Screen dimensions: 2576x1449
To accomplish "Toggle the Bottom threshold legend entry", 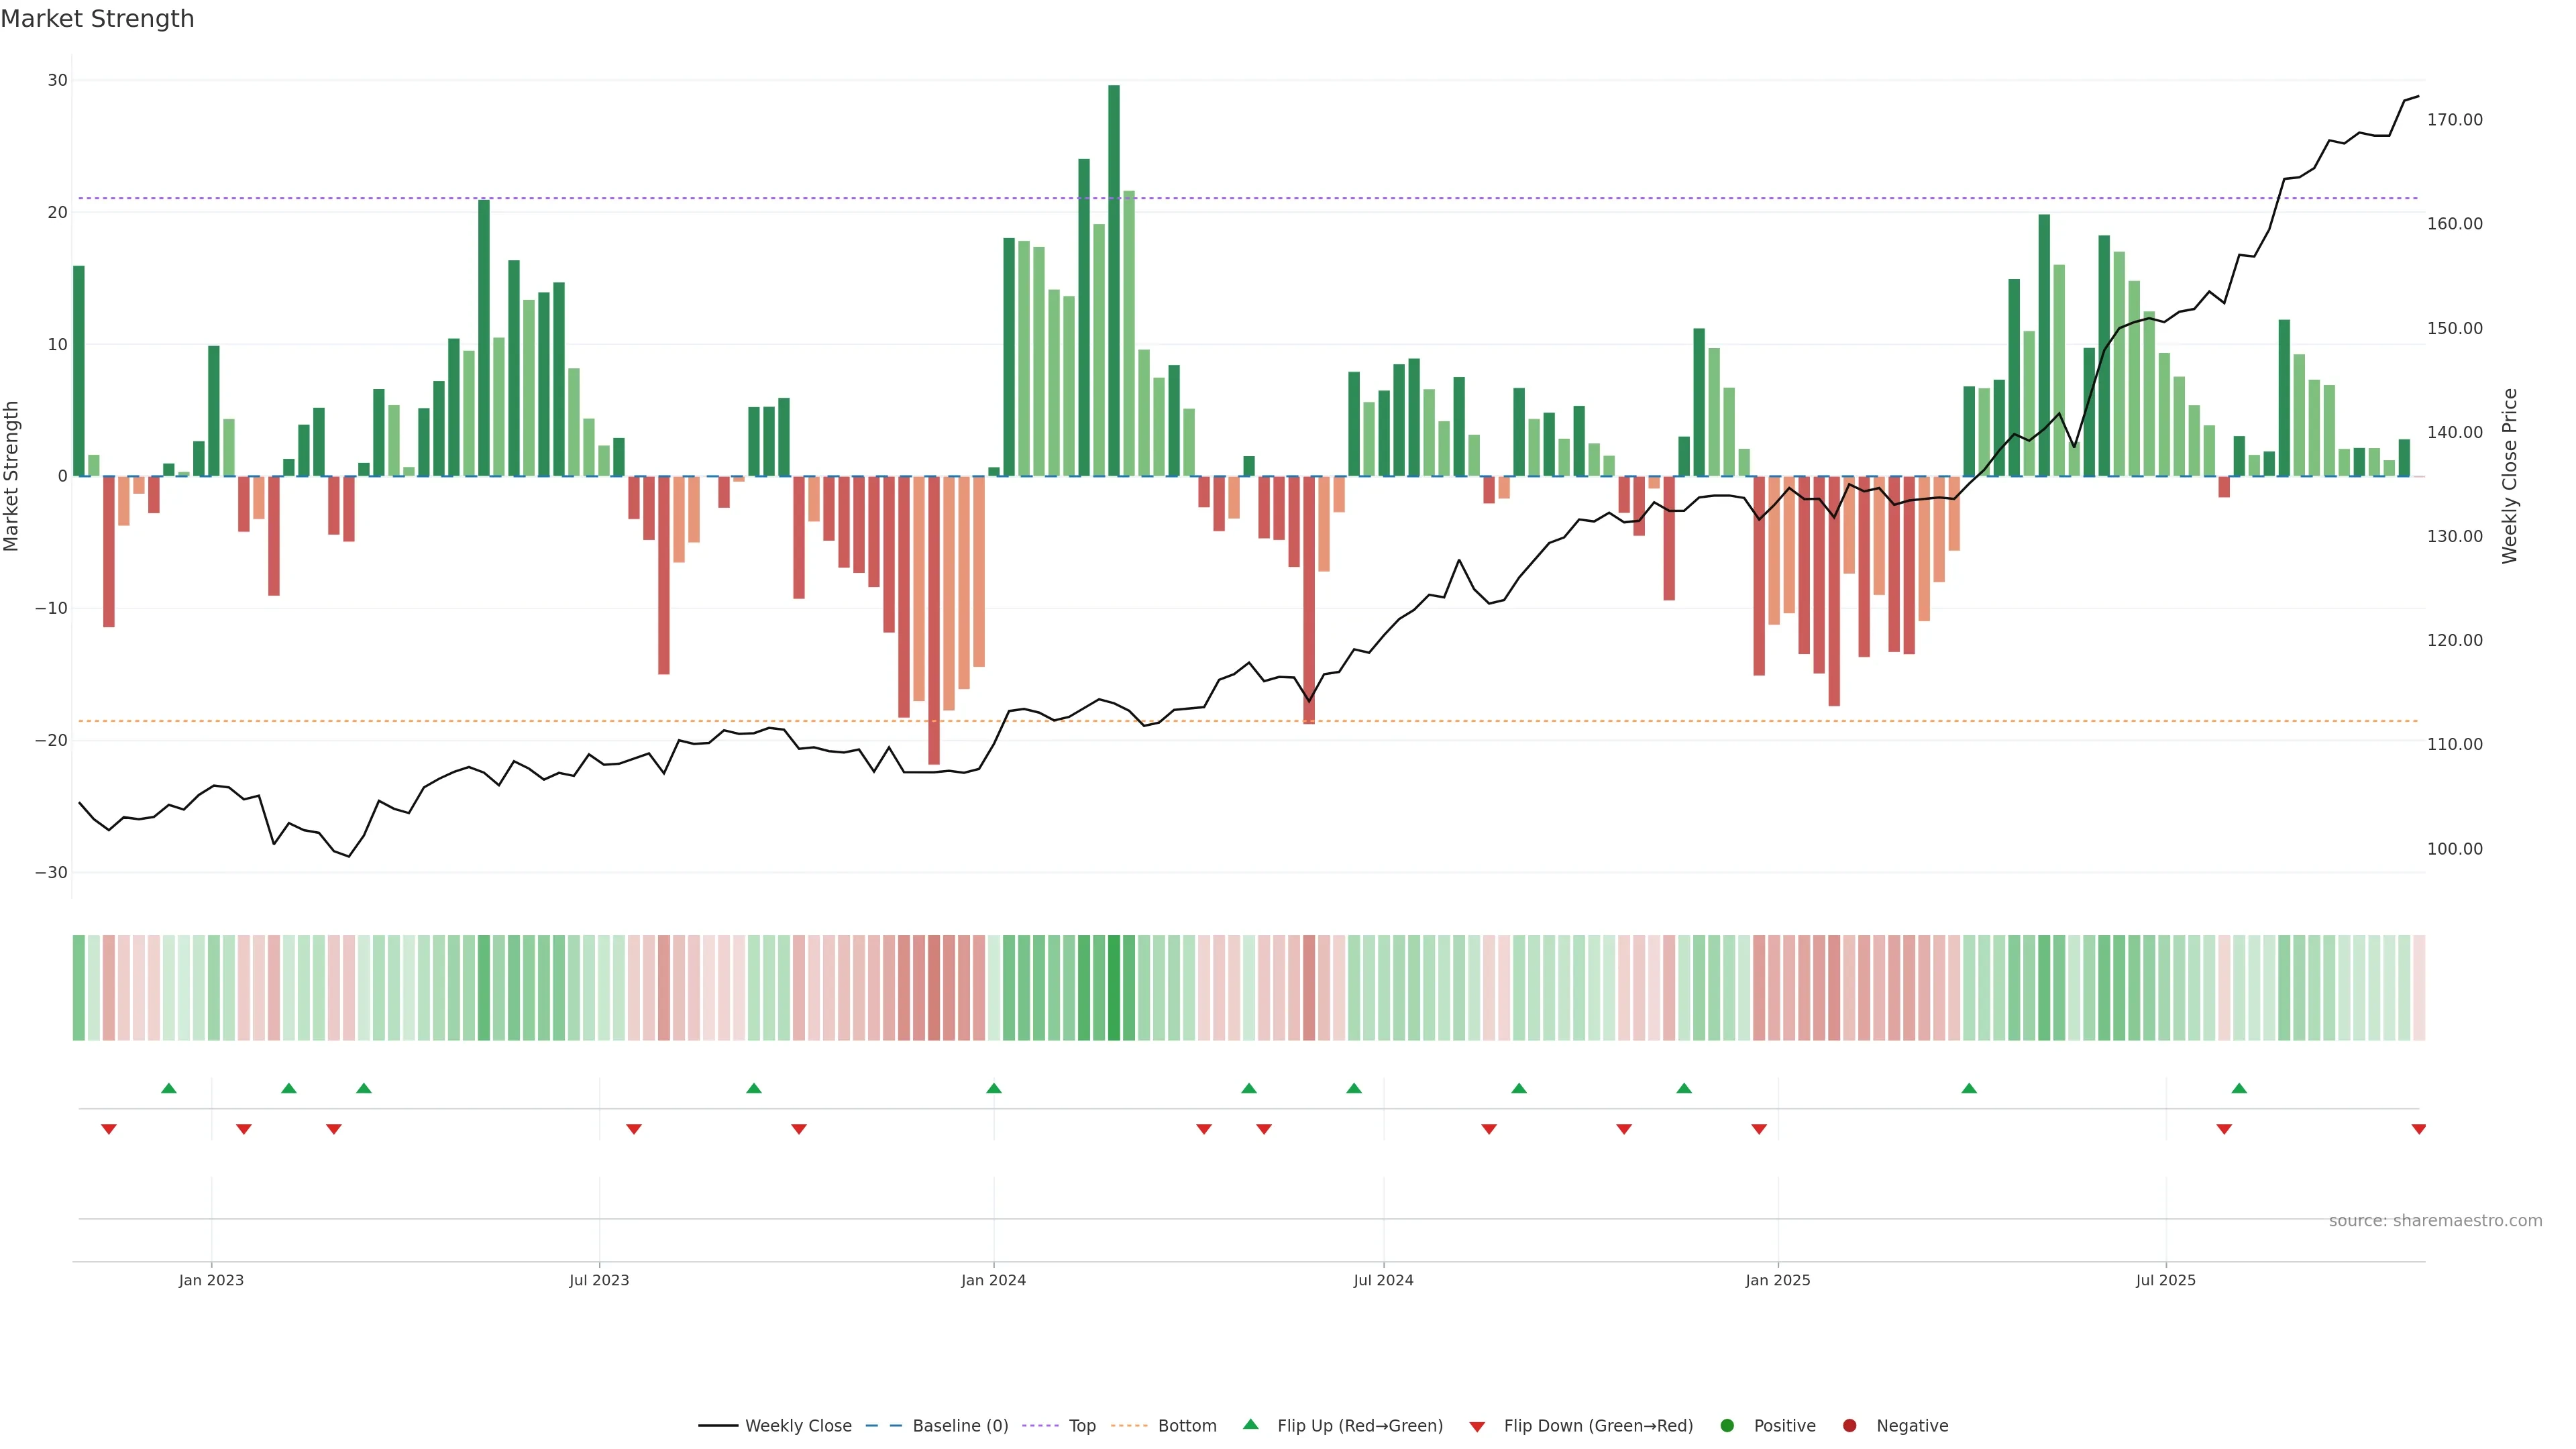I will pyautogui.click(x=1186, y=1426).
